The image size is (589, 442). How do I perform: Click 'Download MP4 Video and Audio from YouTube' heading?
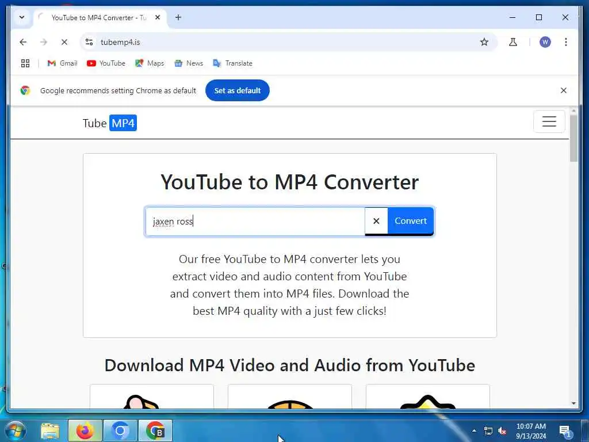tap(290, 365)
